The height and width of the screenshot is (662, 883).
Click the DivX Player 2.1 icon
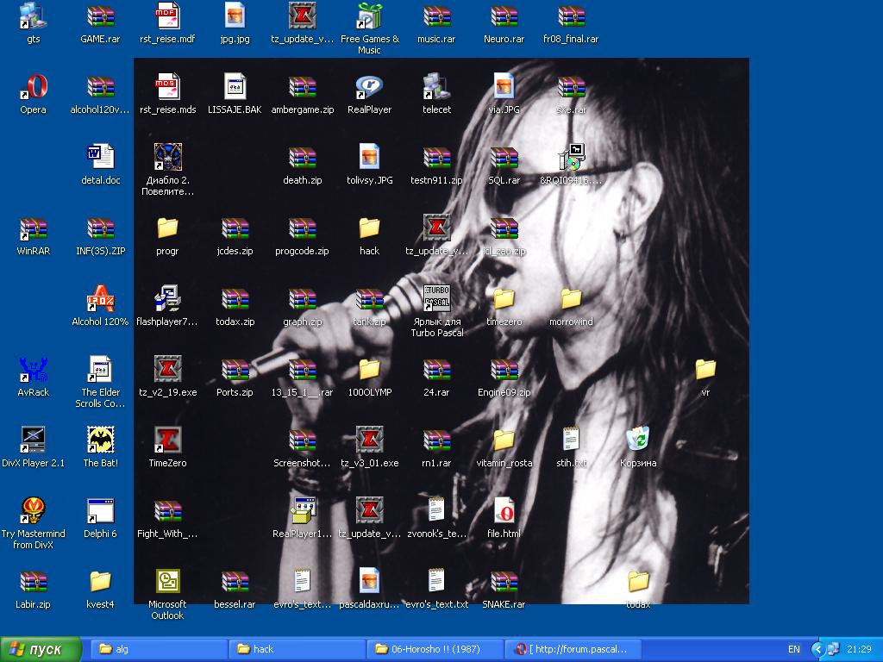(34, 440)
